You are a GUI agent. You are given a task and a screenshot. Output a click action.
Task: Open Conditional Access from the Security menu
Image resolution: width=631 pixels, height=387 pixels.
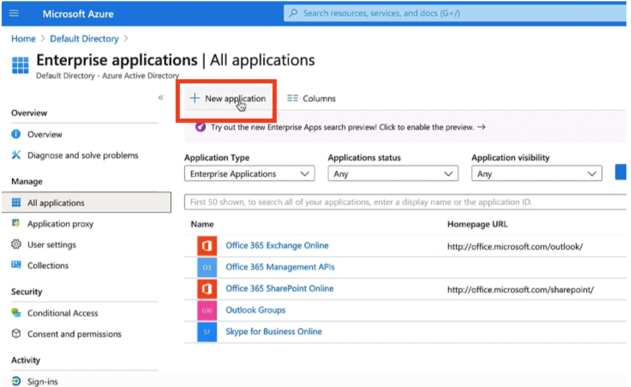coord(62,313)
